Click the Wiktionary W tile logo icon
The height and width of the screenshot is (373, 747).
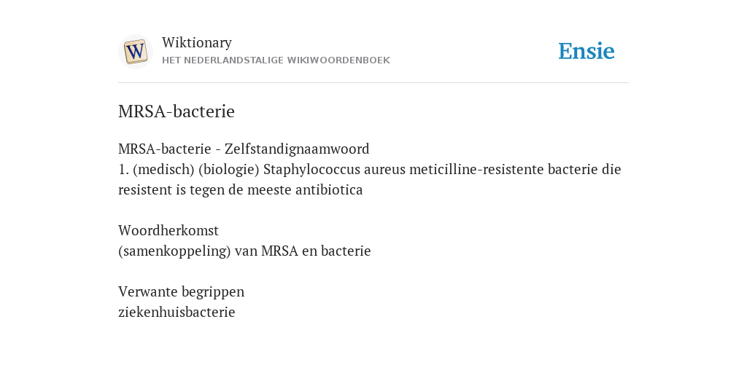click(x=135, y=52)
